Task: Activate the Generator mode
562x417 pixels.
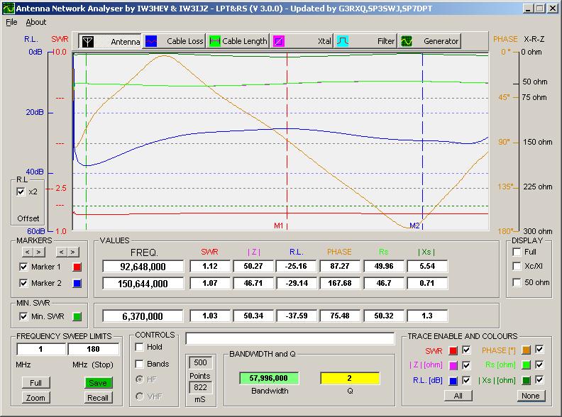Action: click(x=407, y=41)
